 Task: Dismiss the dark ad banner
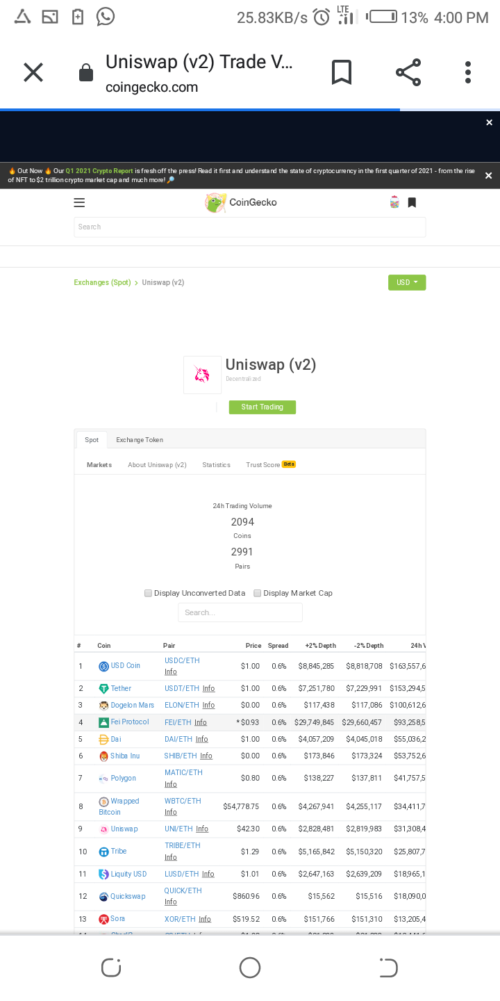[489, 122]
